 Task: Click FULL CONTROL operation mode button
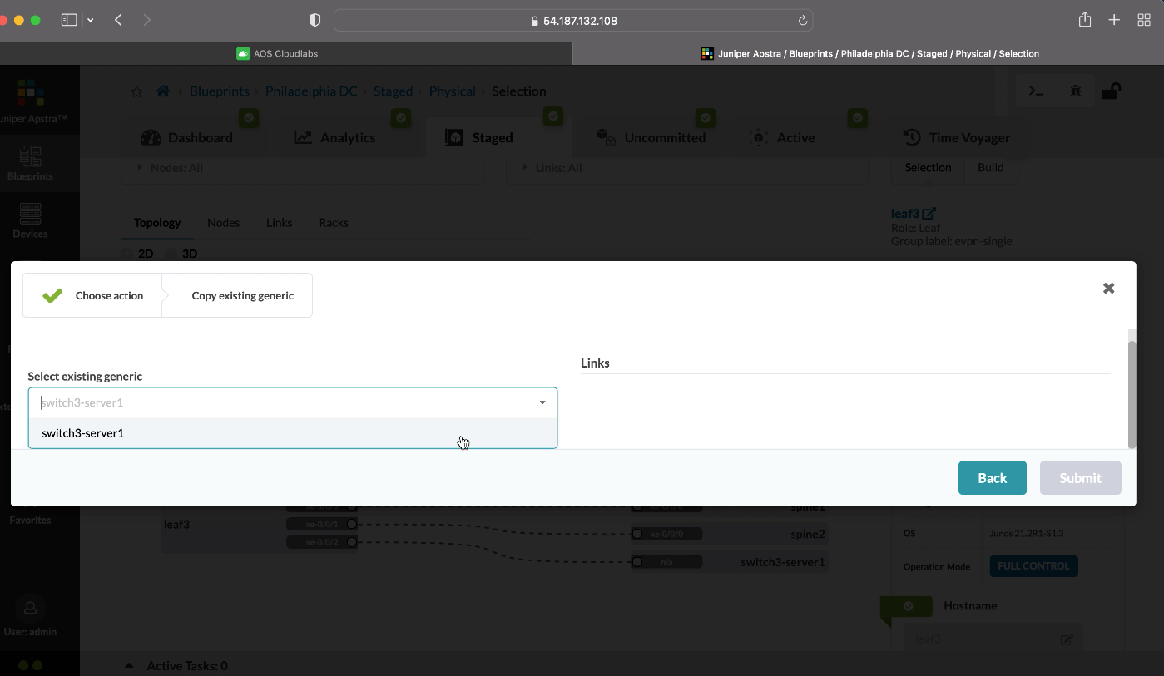coord(1033,566)
